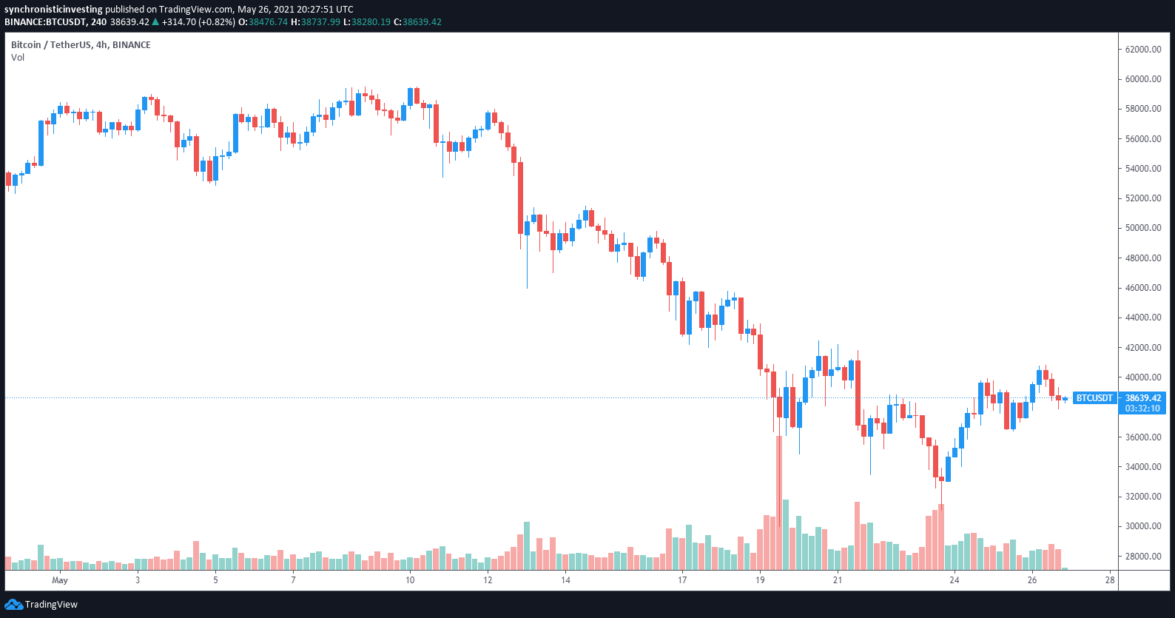The width and height of the screenshot is (1175, 618).
Task: Select the May label on time axis
Action: 60,580
